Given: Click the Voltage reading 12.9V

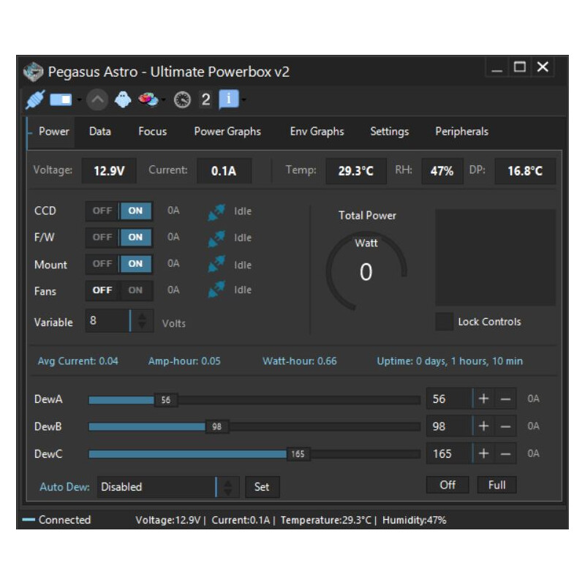Looking at the screenshot, I should (x=109, y=171).
